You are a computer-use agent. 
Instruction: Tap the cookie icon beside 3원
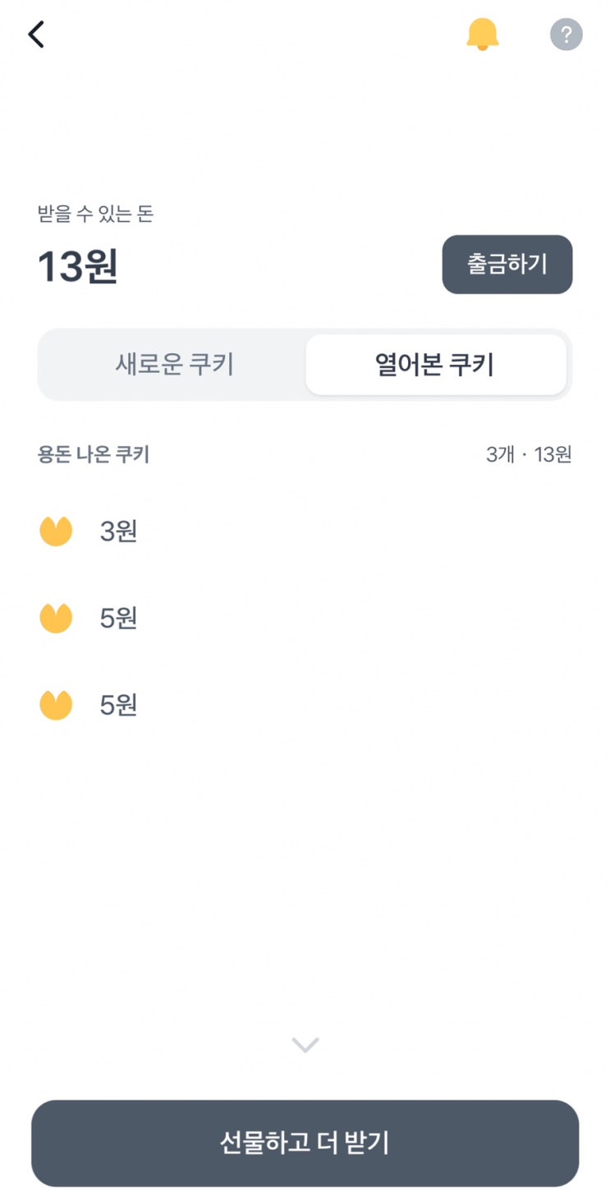pyautogui.click(x=56, y=532)
